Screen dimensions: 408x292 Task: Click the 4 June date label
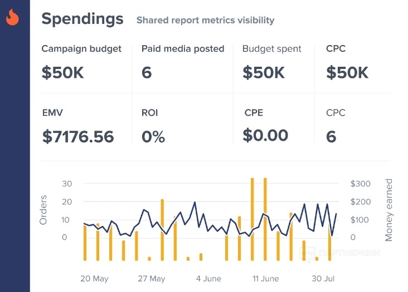[x=208, y=279]
